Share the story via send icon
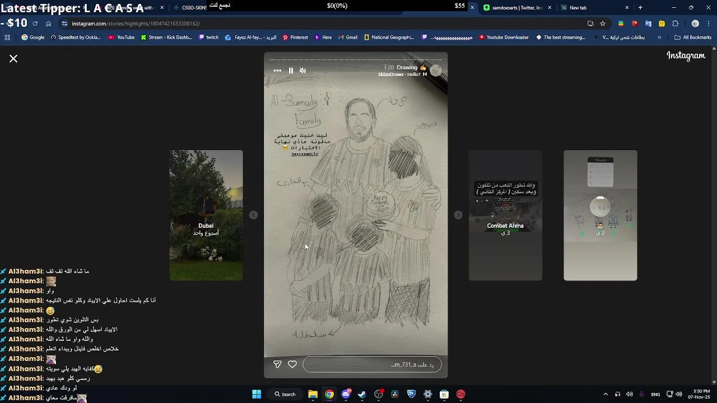This screenshot has width=717, height=403. pyautogui.click(x=277, y=364)
